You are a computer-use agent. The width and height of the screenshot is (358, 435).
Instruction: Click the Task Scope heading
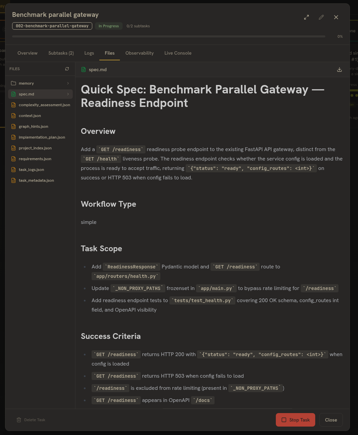tap(101, 249)
